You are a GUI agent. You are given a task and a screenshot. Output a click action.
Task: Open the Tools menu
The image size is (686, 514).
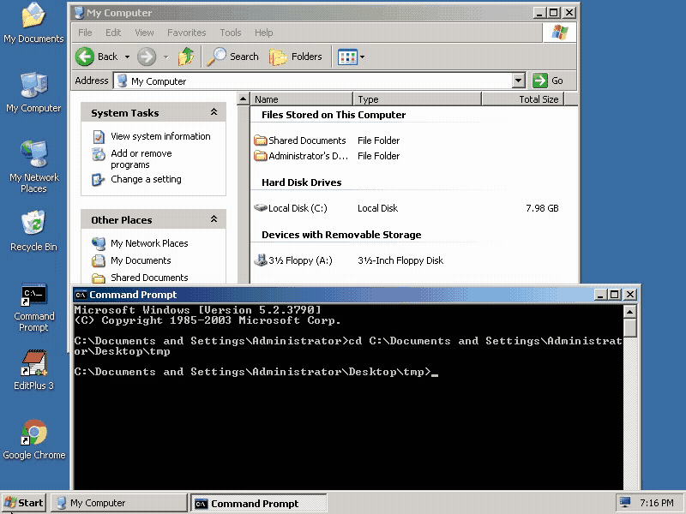pos(231,33)
